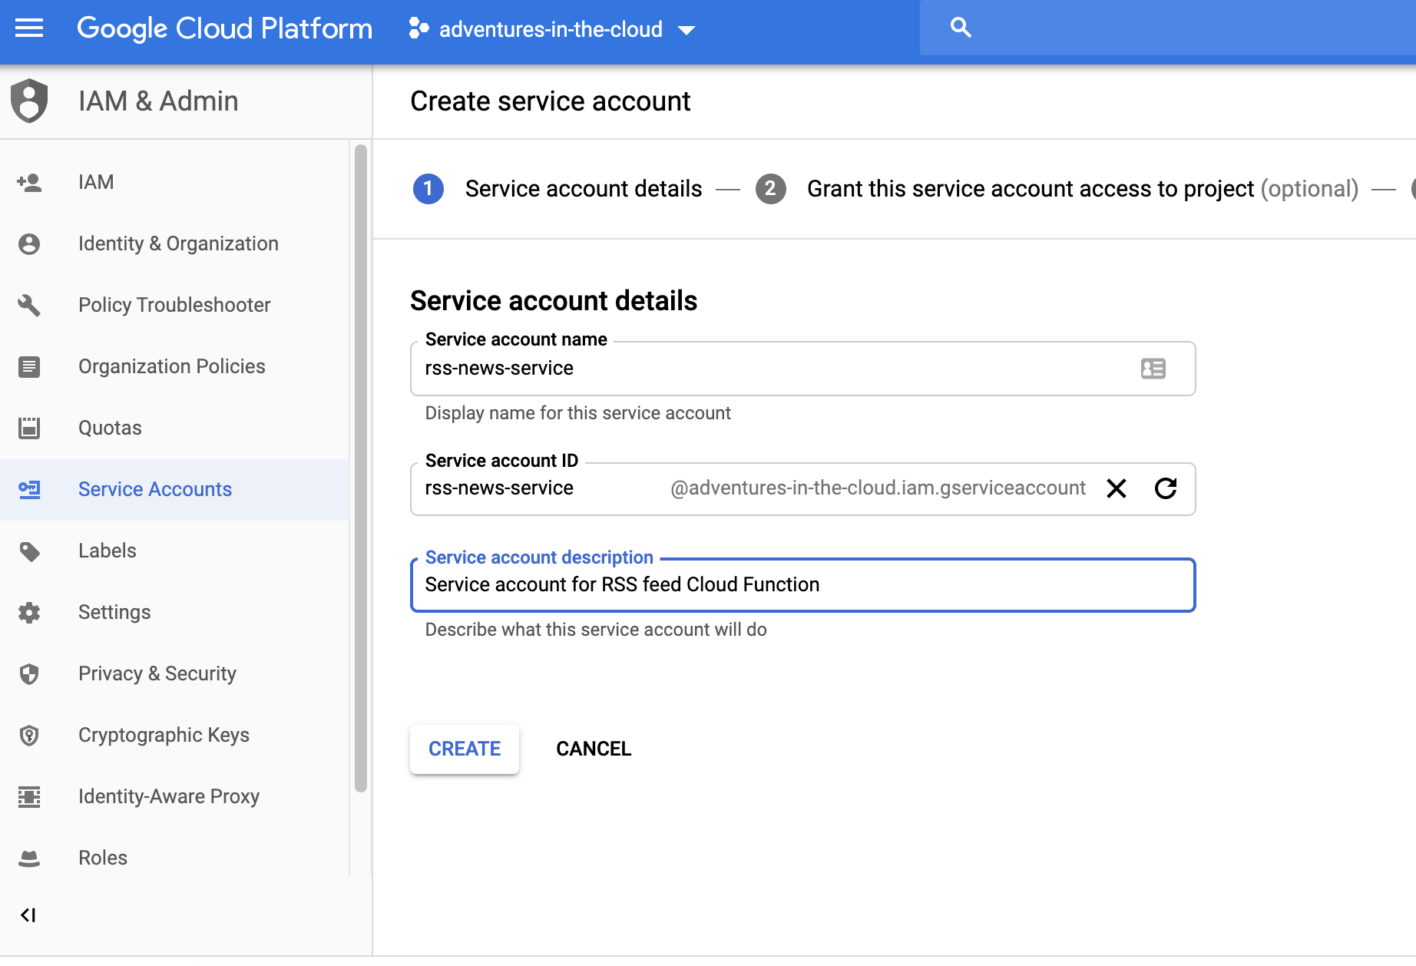
Task: Select step 2 Grant access to project
Action: tap(1029, 189)
